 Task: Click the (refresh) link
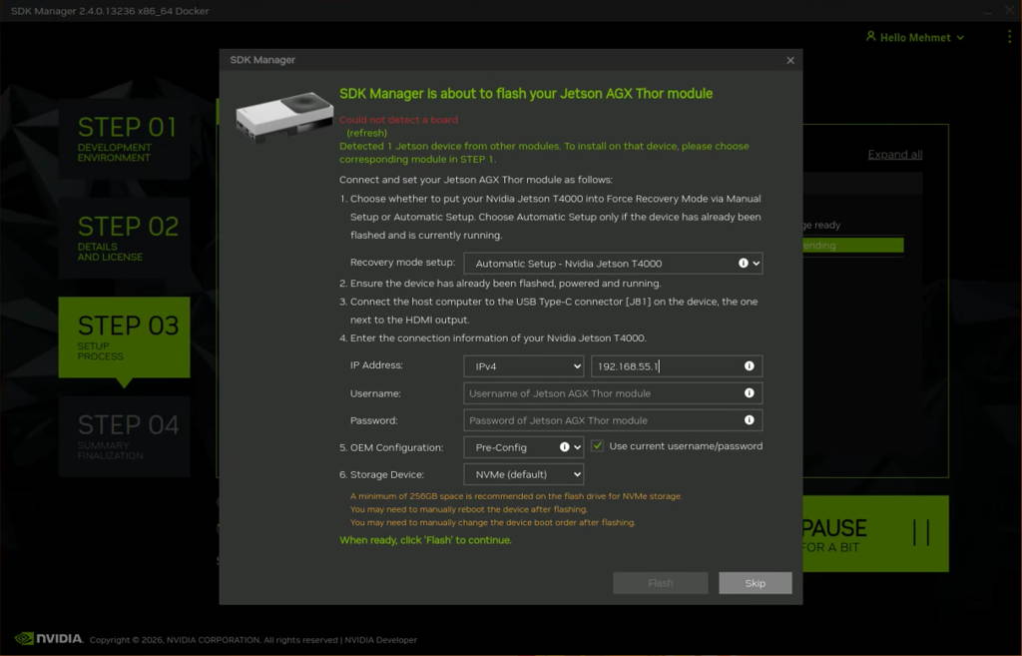pos(366,133)
